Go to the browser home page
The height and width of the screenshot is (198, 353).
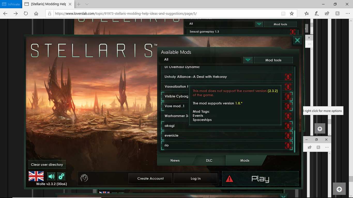36,13
